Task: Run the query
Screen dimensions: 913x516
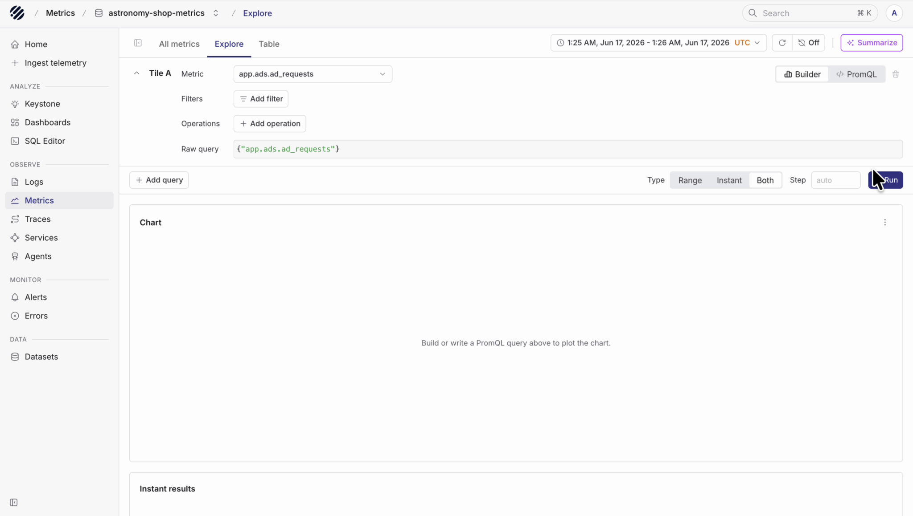Action: tap(885, 180)
